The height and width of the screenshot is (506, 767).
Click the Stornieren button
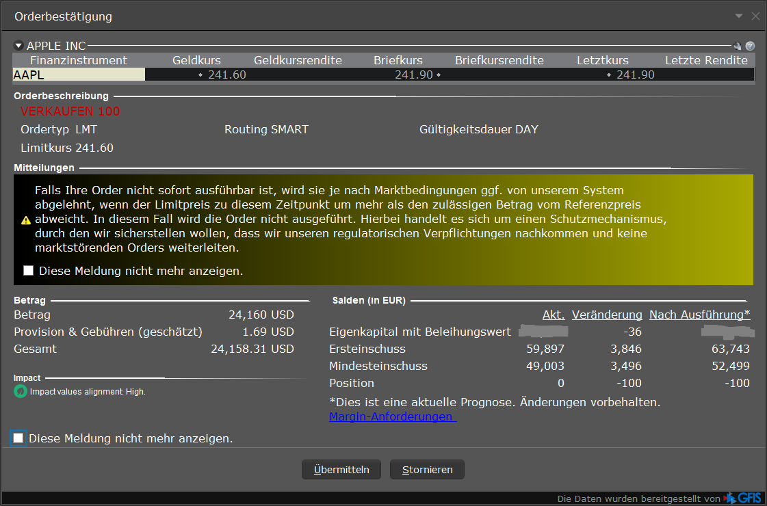tap(427, 469)
